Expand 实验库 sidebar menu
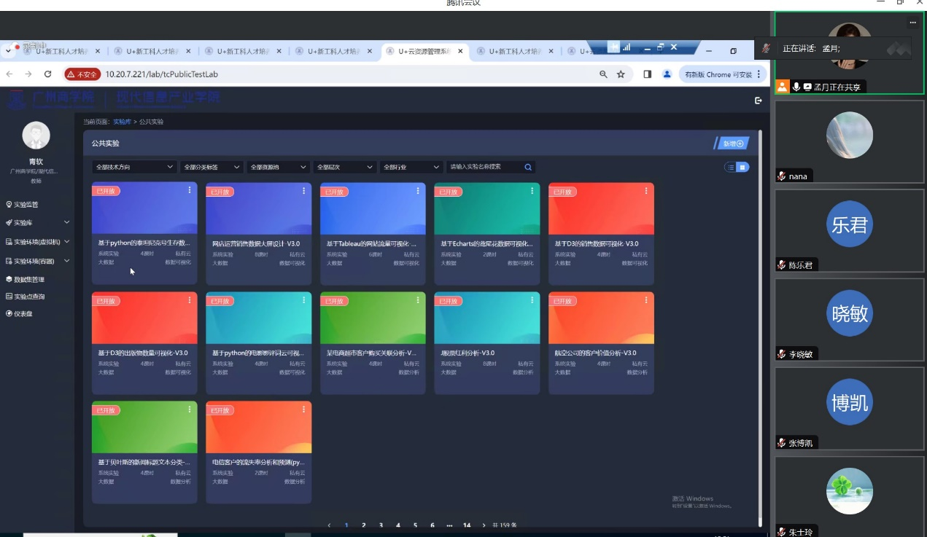 point(37,223)
